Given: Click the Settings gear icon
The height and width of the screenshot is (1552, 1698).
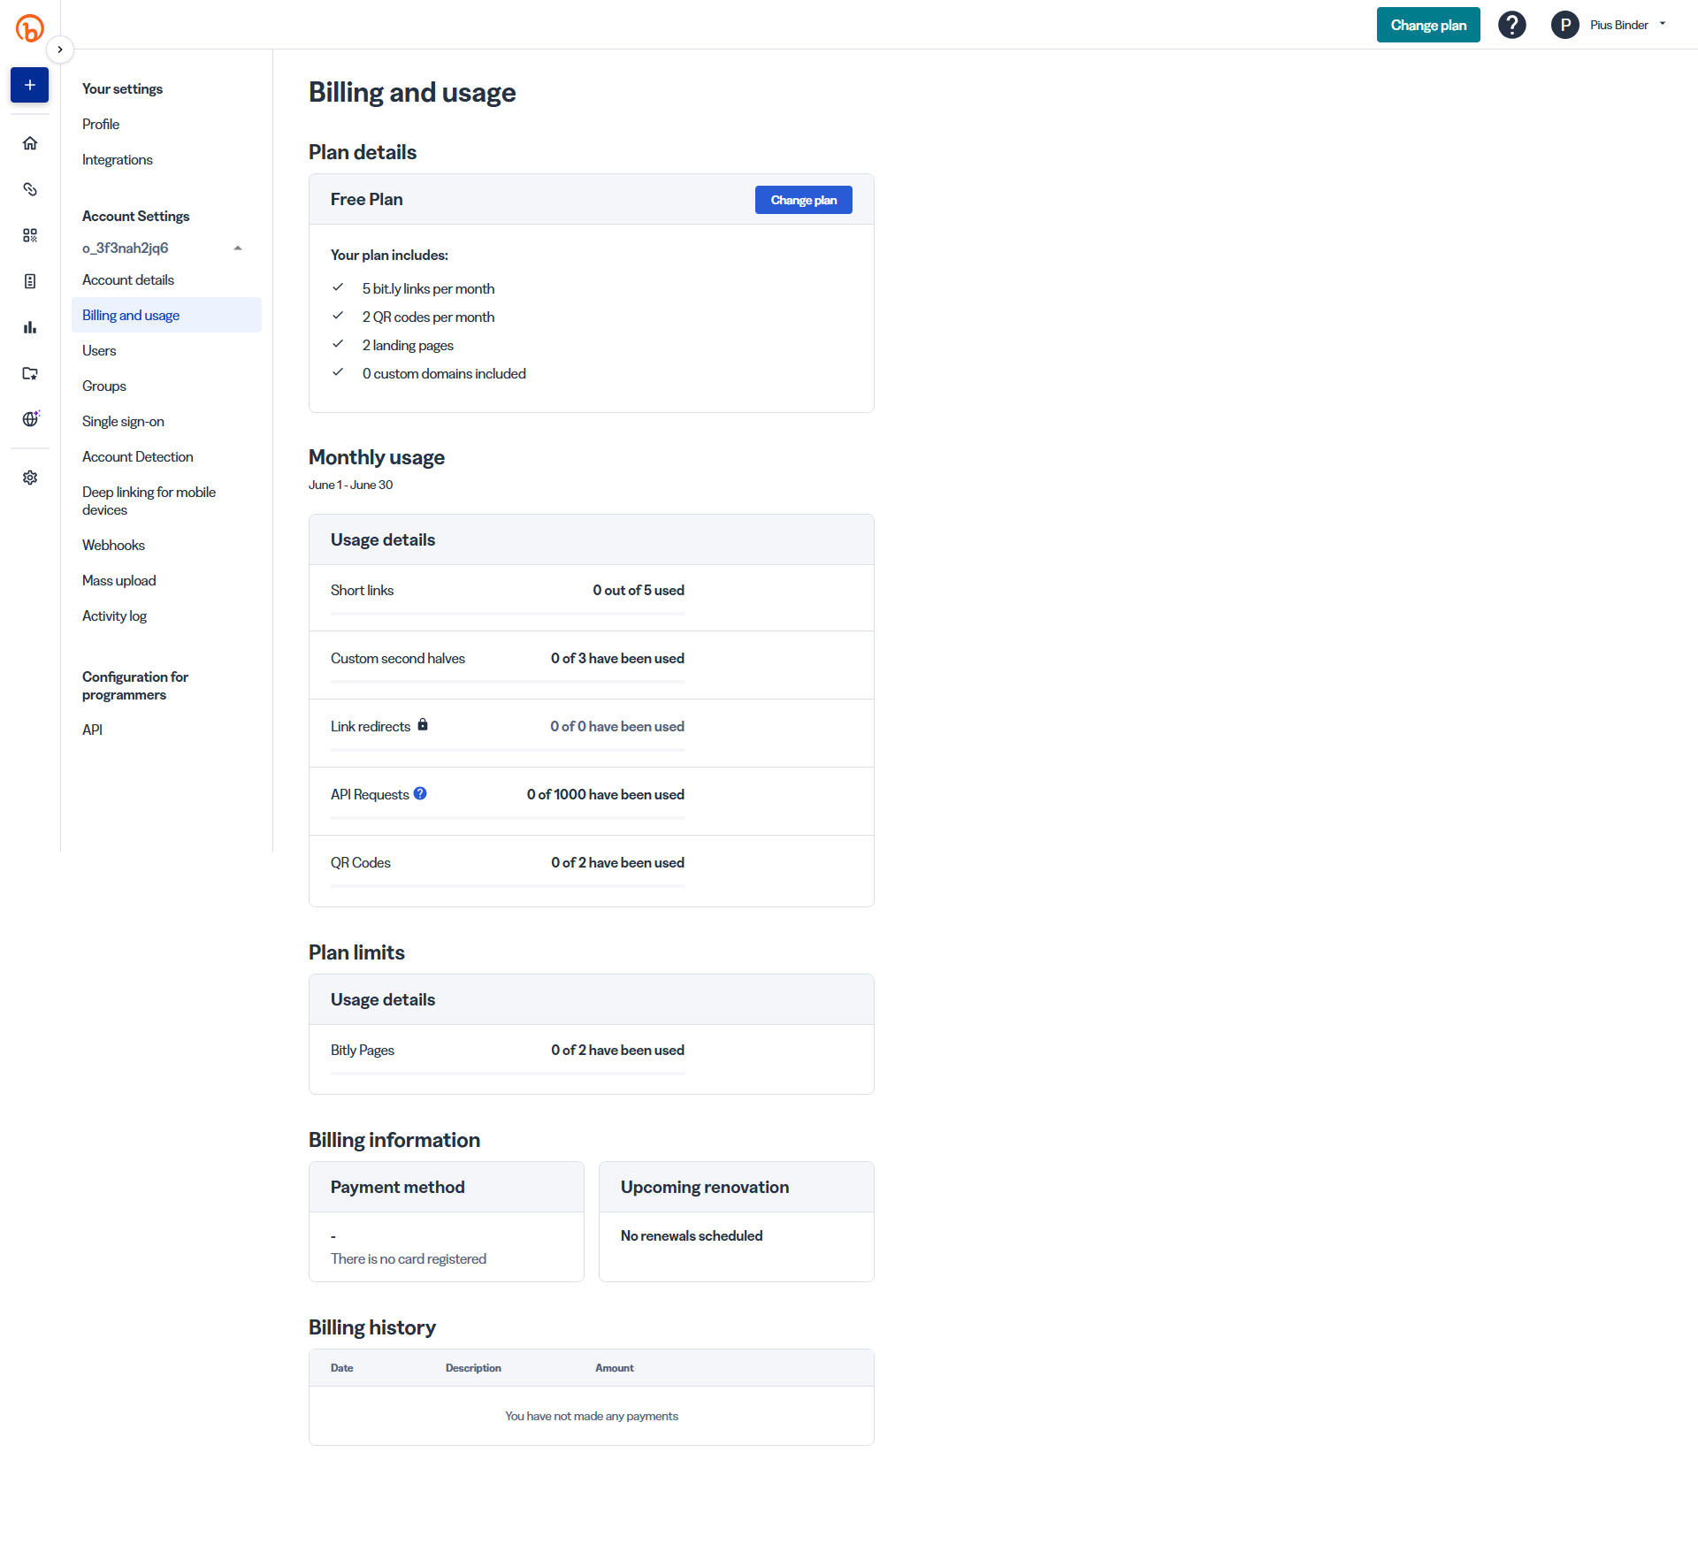Looking at the screenshot, I should 30,478.
